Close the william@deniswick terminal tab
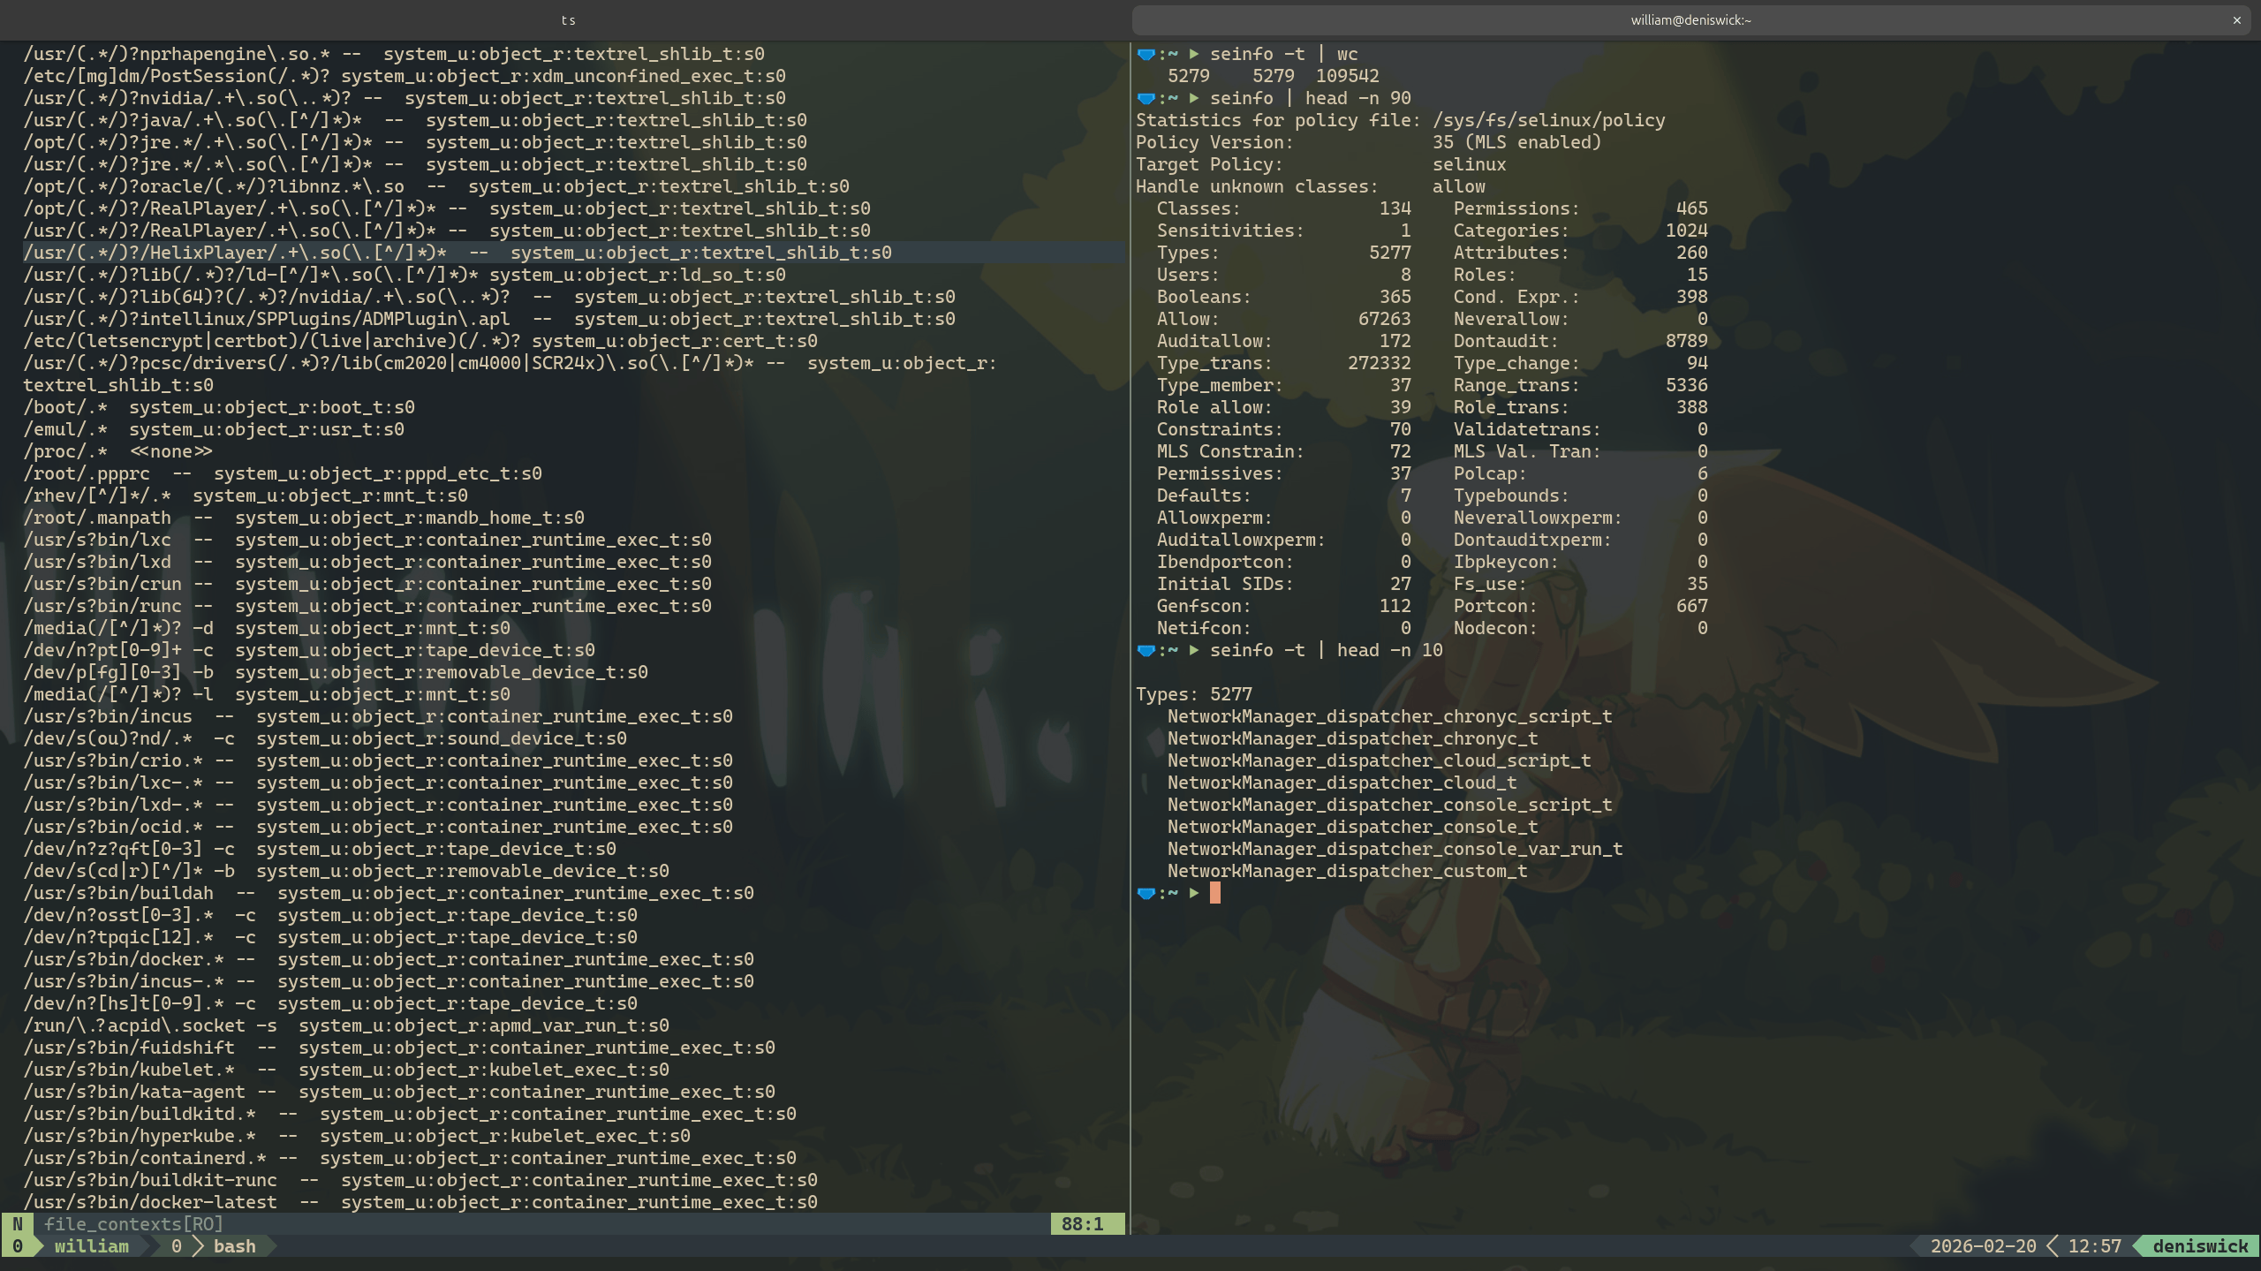 (x=2236, y=20)
